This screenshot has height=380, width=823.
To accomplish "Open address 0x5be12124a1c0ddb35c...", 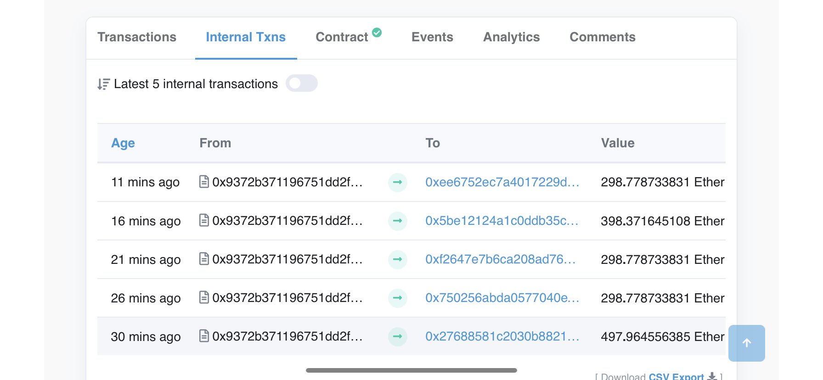I will pyautogui.click(x=502, y=221).
